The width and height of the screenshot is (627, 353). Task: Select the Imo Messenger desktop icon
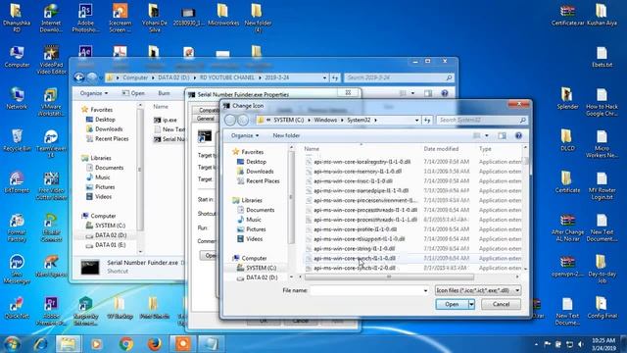pyautogui.click(x=17, y=270)
